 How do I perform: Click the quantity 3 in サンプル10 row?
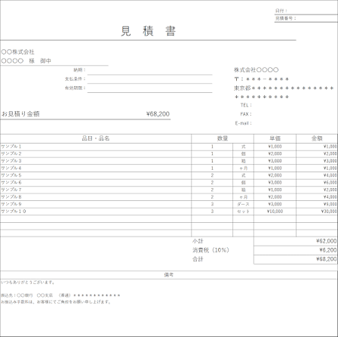coord(212,212)
